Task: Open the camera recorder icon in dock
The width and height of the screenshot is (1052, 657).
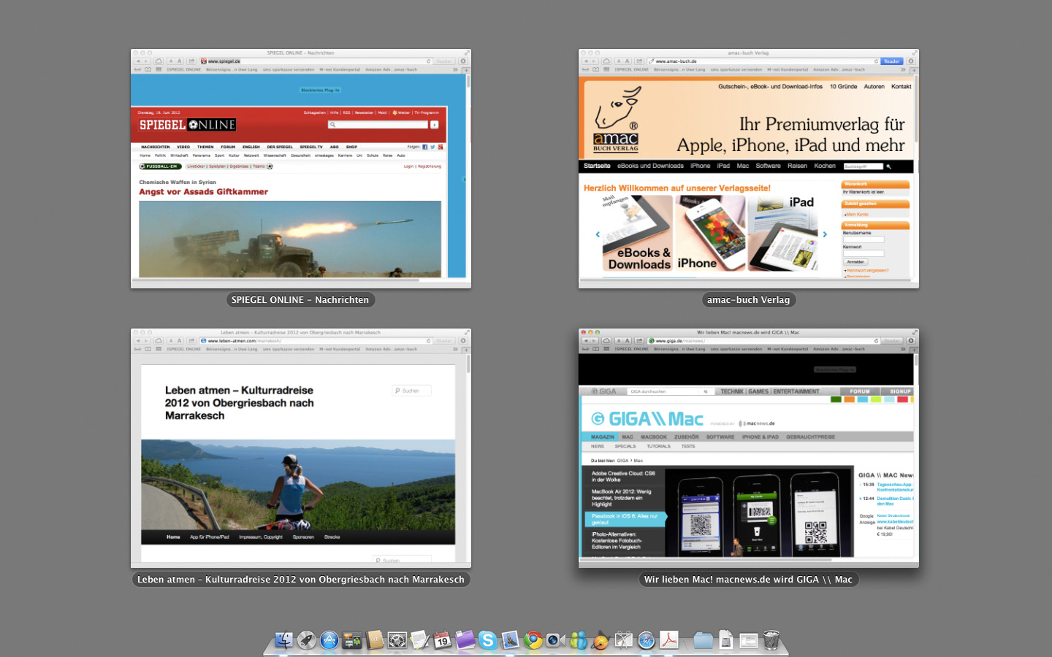Action: click(x=555, y=640)
